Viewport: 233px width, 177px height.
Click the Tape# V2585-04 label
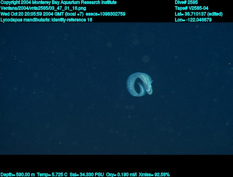(x=191, y=8)
